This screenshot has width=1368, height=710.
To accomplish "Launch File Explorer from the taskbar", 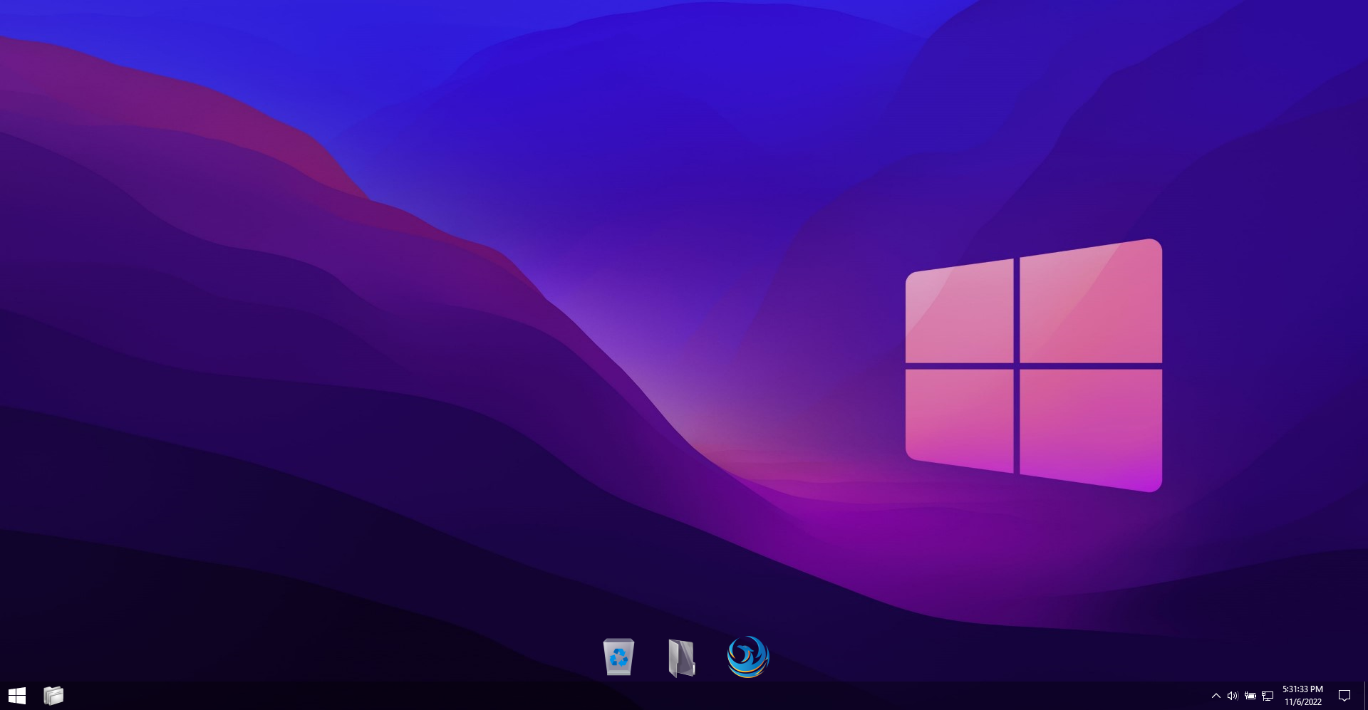I will 53,696.
